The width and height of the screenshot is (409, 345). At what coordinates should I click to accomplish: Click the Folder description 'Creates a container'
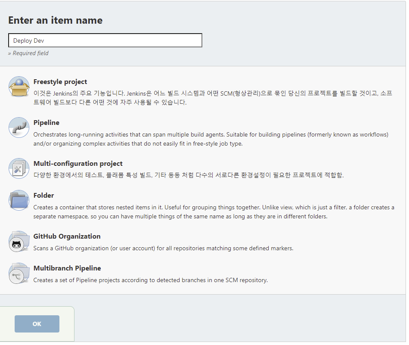click(x=214, y=212)
